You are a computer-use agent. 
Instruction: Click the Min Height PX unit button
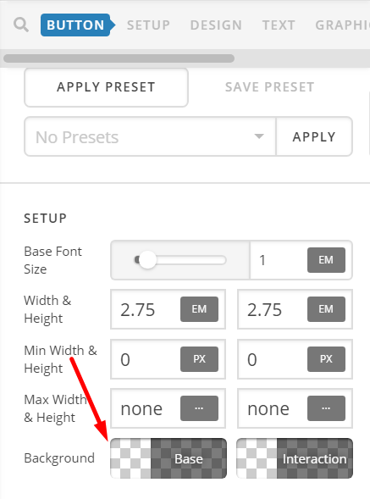[326, 359]
